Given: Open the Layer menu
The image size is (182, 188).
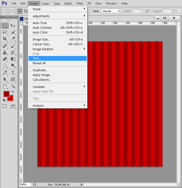Looking at the screenshot, I should (46, 3).
